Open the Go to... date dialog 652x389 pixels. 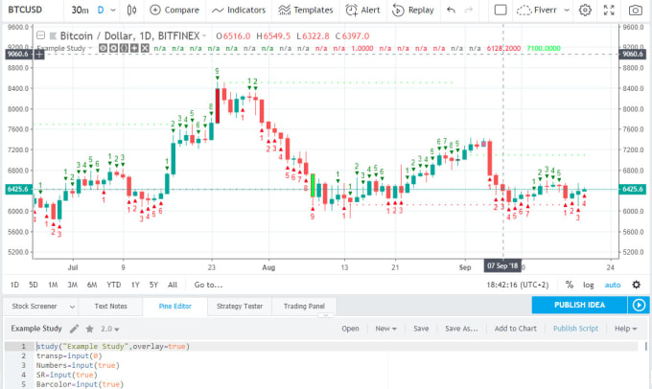(208, 285)
